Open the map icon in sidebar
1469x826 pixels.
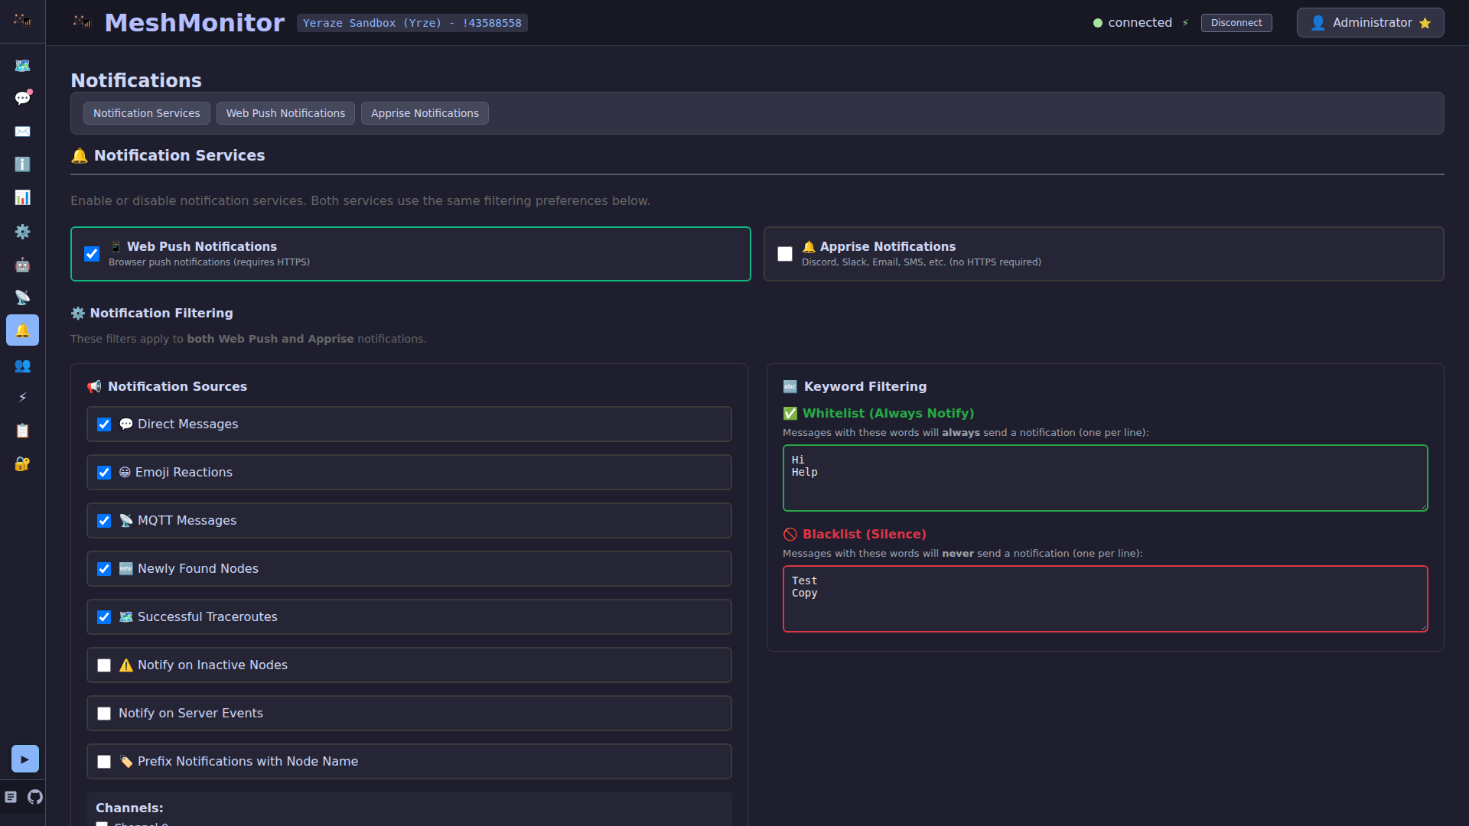pos(22,66)
